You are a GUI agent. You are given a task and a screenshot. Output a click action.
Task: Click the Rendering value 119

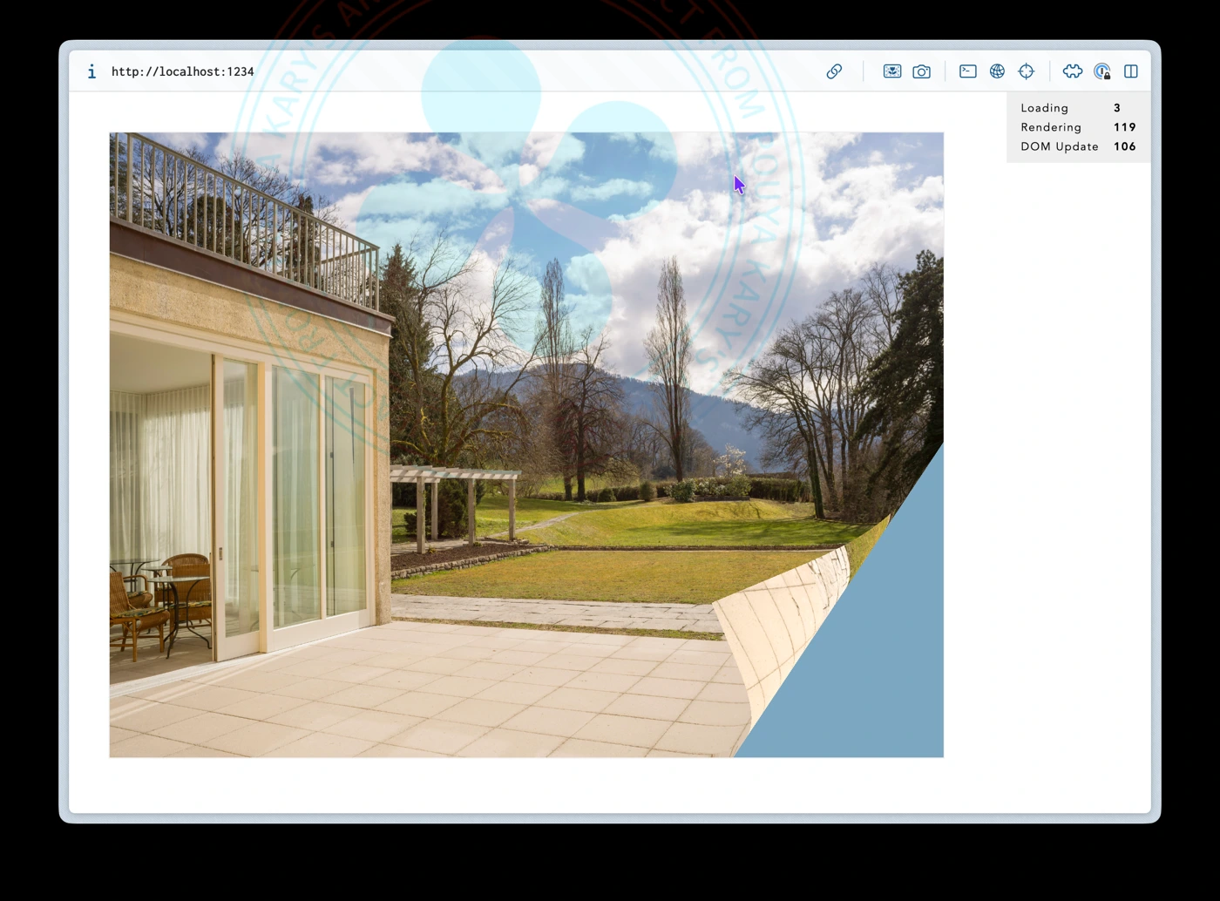1124,127
